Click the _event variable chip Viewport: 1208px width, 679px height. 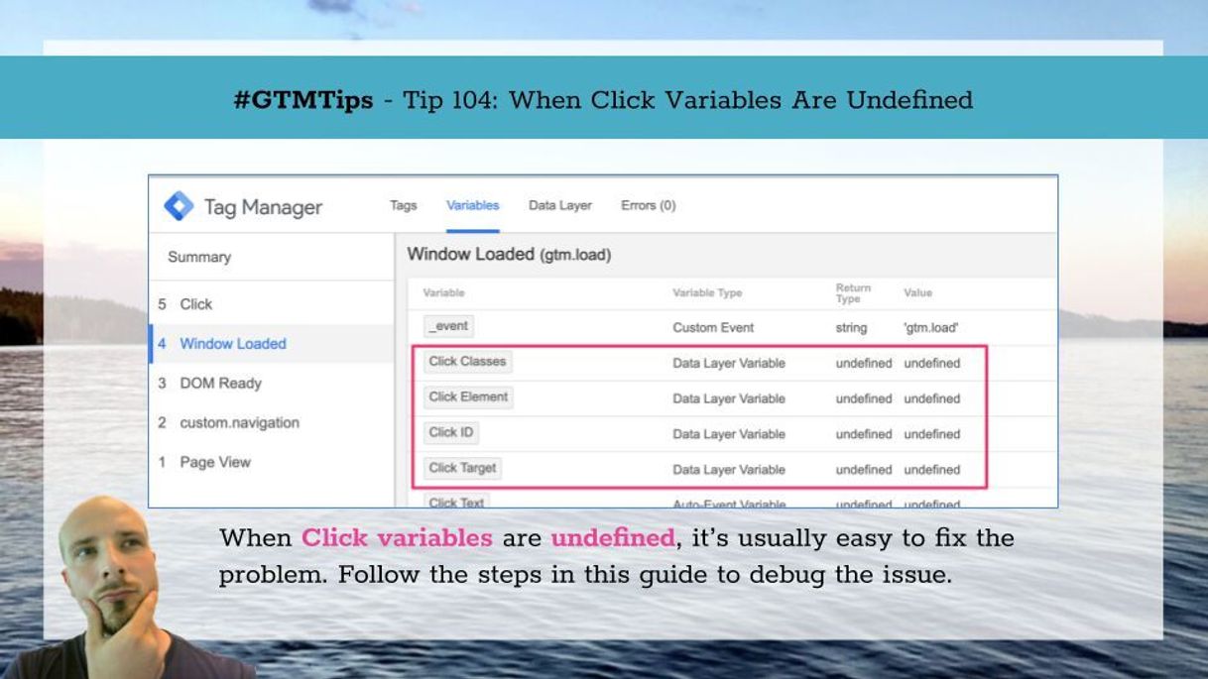tap(448, 326)
